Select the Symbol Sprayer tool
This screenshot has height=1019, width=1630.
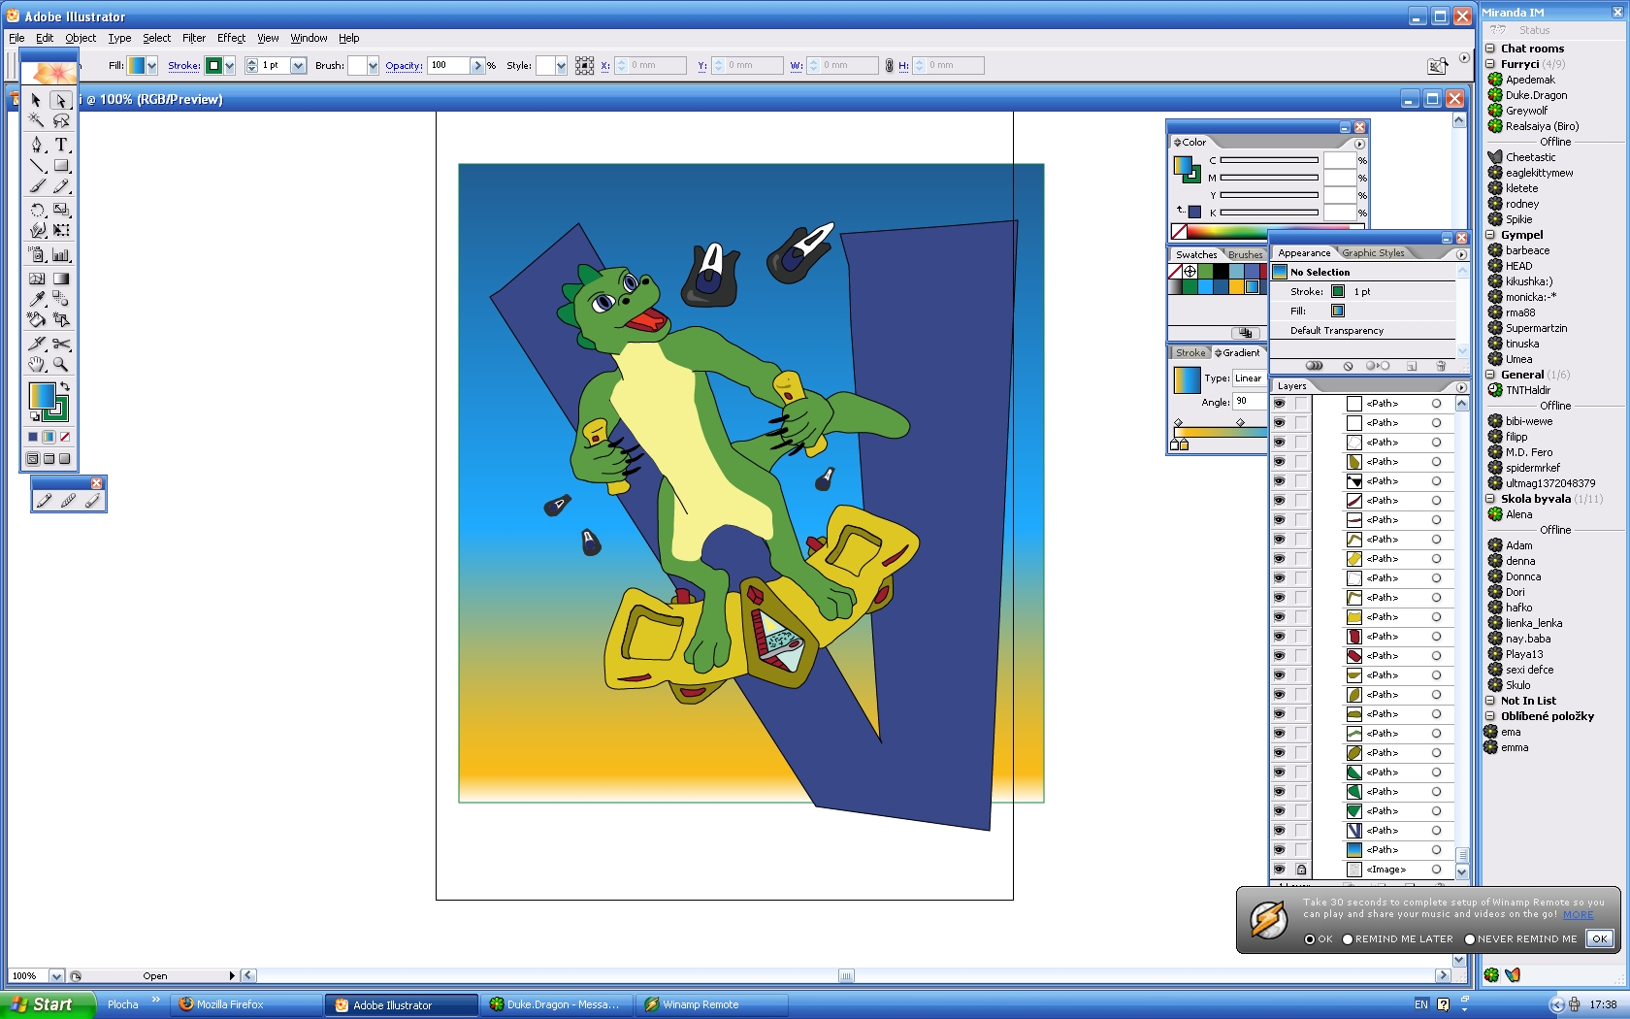pyautogui.click(x=37, y=254)
